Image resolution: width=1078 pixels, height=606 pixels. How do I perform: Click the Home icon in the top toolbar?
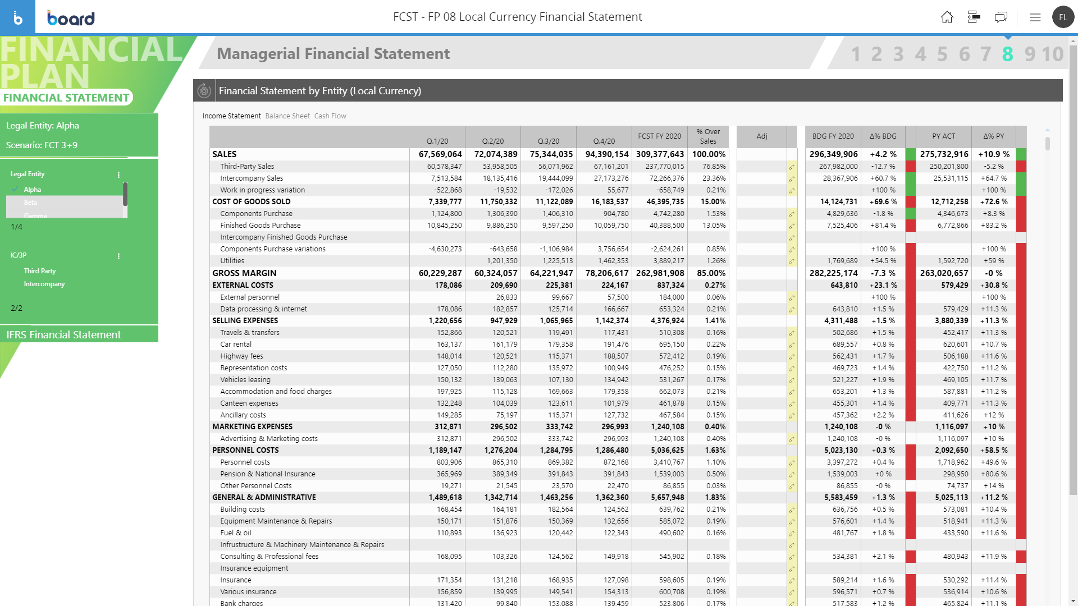(947, 17)
